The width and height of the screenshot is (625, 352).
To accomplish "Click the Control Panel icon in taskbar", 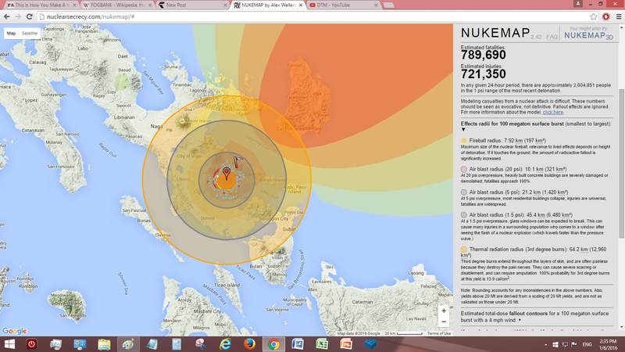I will click(80, 344).
